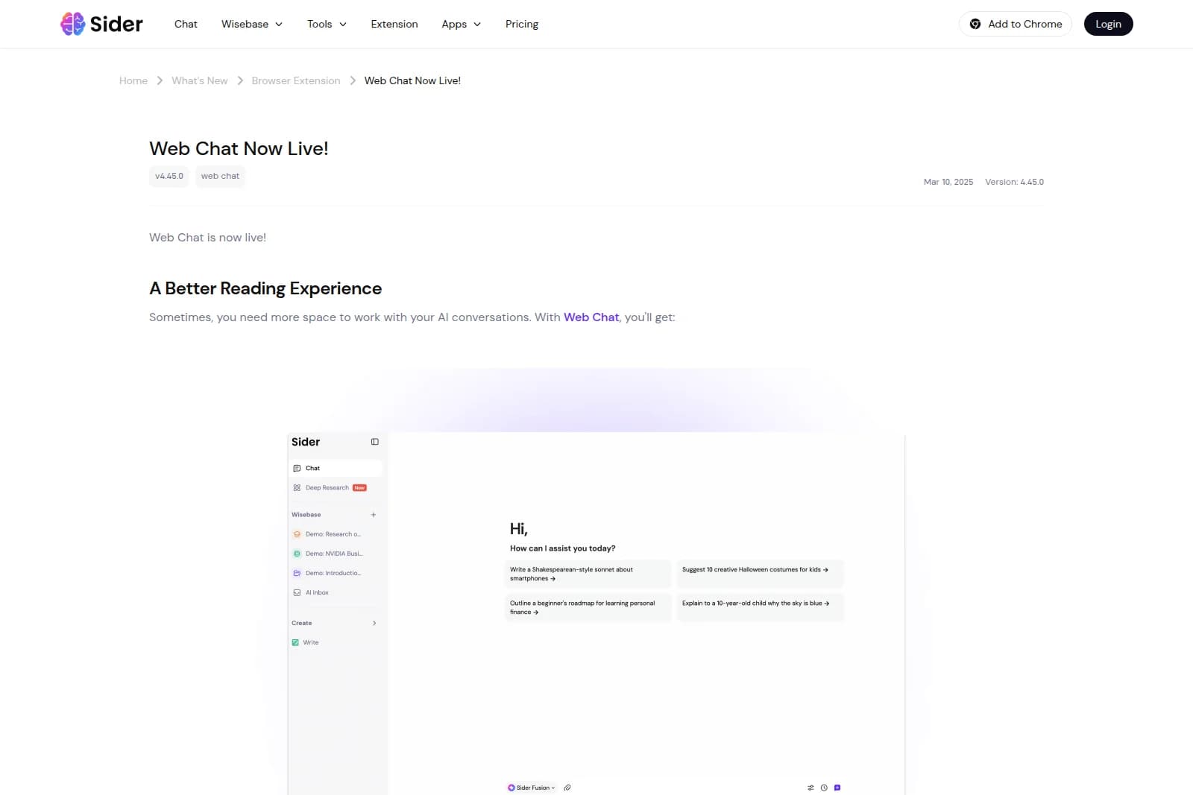Click the purple send message icon
Viewport: 1193px width, 795px height.
[x=838, y=788]
